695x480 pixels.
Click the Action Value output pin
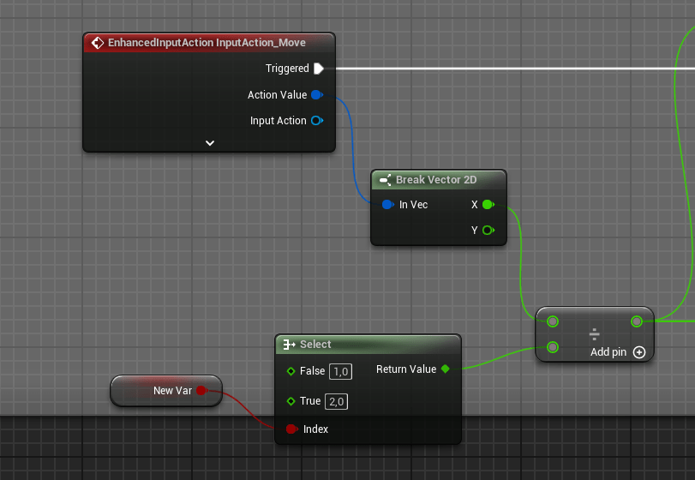[x=316, y=95]
